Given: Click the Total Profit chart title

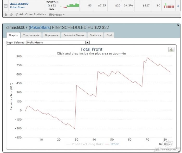Looking at the screenshot, I should (91, 49).
